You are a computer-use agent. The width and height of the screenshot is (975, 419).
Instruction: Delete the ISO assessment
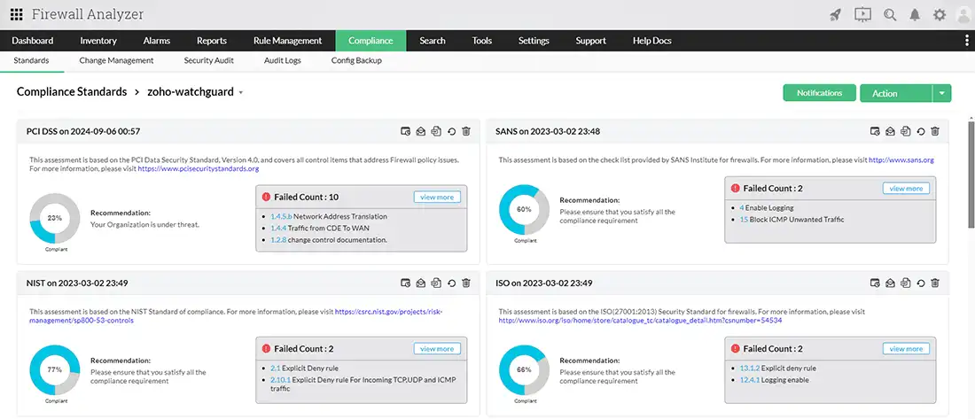click(935, 283)
